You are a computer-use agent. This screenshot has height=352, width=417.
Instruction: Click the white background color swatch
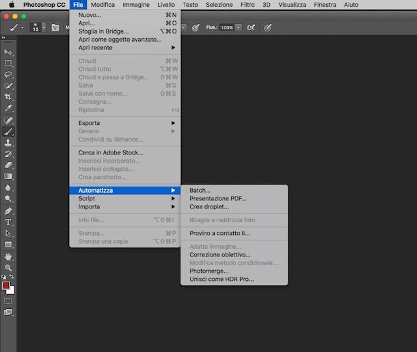tap(12, 291)
